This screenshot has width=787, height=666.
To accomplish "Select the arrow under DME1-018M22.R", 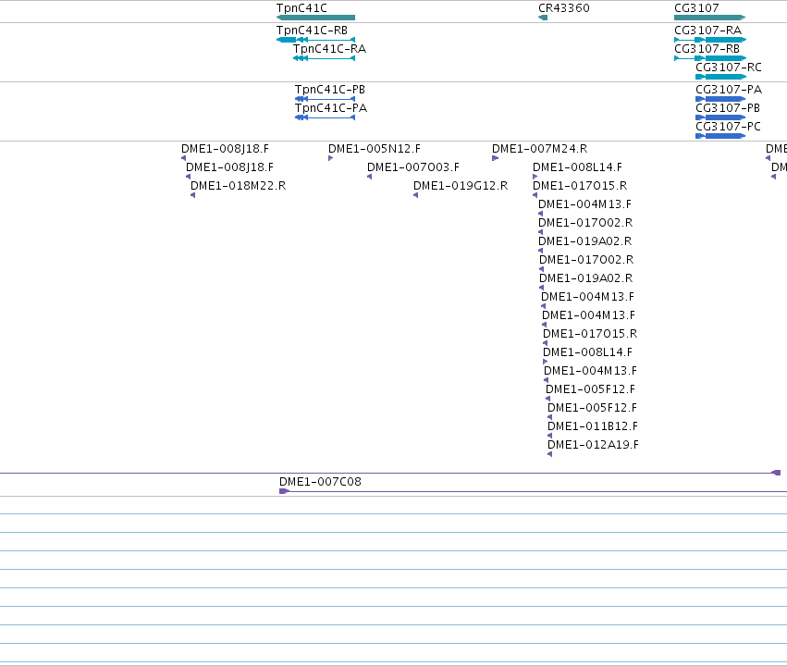I will pyautogui.click(x=192, y=195).
